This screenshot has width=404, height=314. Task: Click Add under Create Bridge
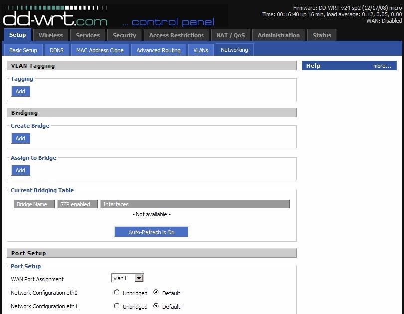coord(20,138)
